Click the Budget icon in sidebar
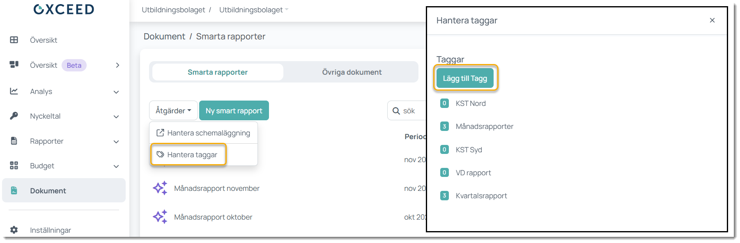 coord(14,165)
